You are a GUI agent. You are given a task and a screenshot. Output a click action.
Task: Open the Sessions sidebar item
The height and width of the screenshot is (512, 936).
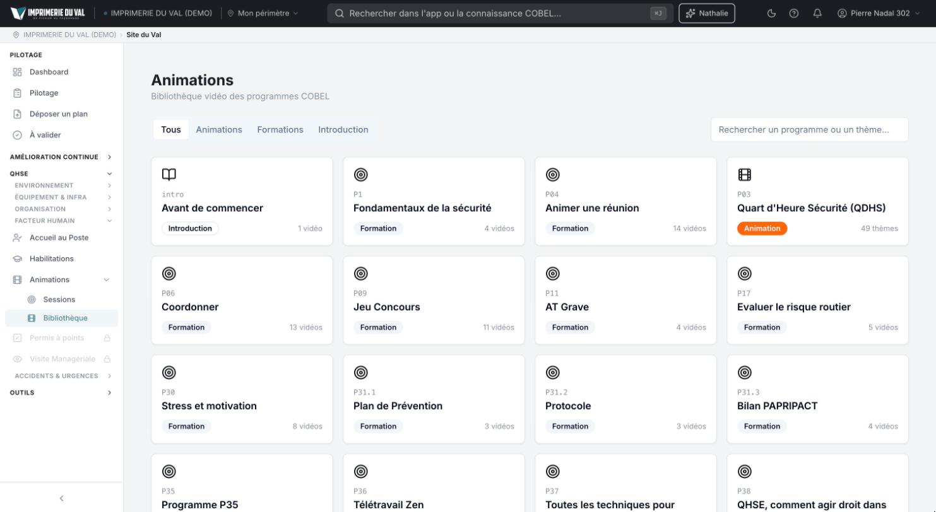coord(61,300)
